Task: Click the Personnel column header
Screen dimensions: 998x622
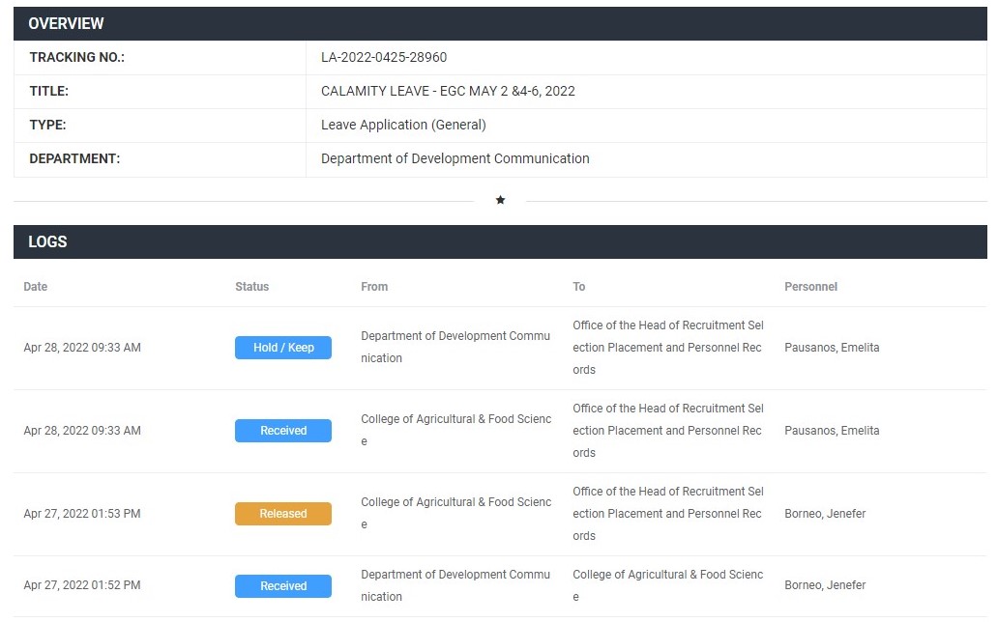Action: tap(810, 287)
